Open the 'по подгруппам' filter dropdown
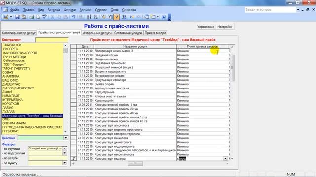316x177 pixels. (x=65, y=153)
